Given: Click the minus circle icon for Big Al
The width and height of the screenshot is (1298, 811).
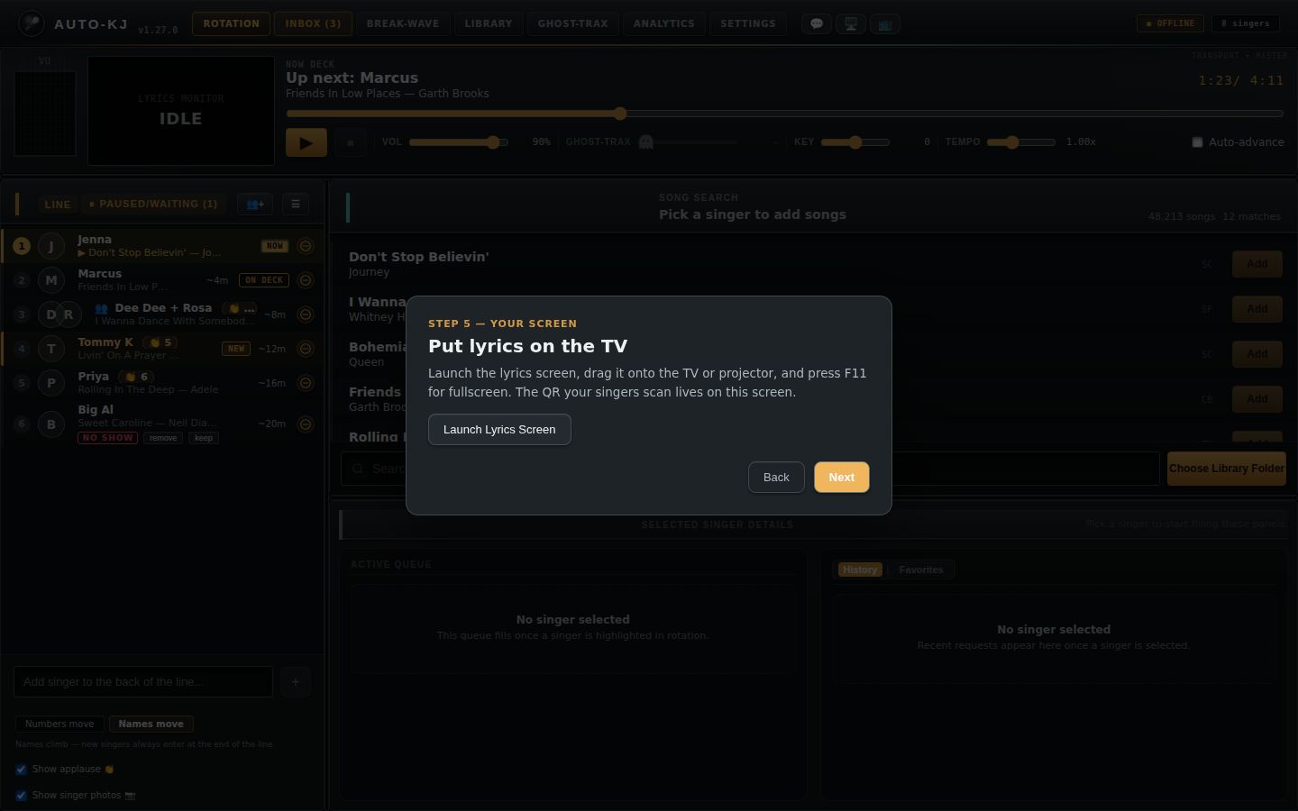Looking at the screenshot, I should [x=306, y=424].
